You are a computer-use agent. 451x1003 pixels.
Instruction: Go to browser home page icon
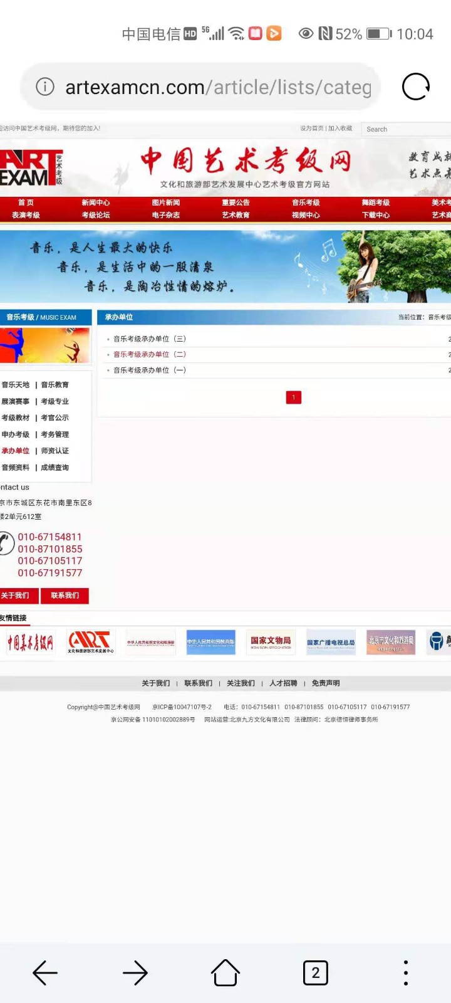(x=225, y=973)
